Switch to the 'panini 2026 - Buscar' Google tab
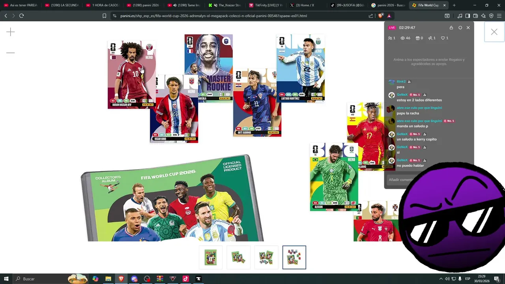This screenshot has height=284, width=505. tap(388, 5)
